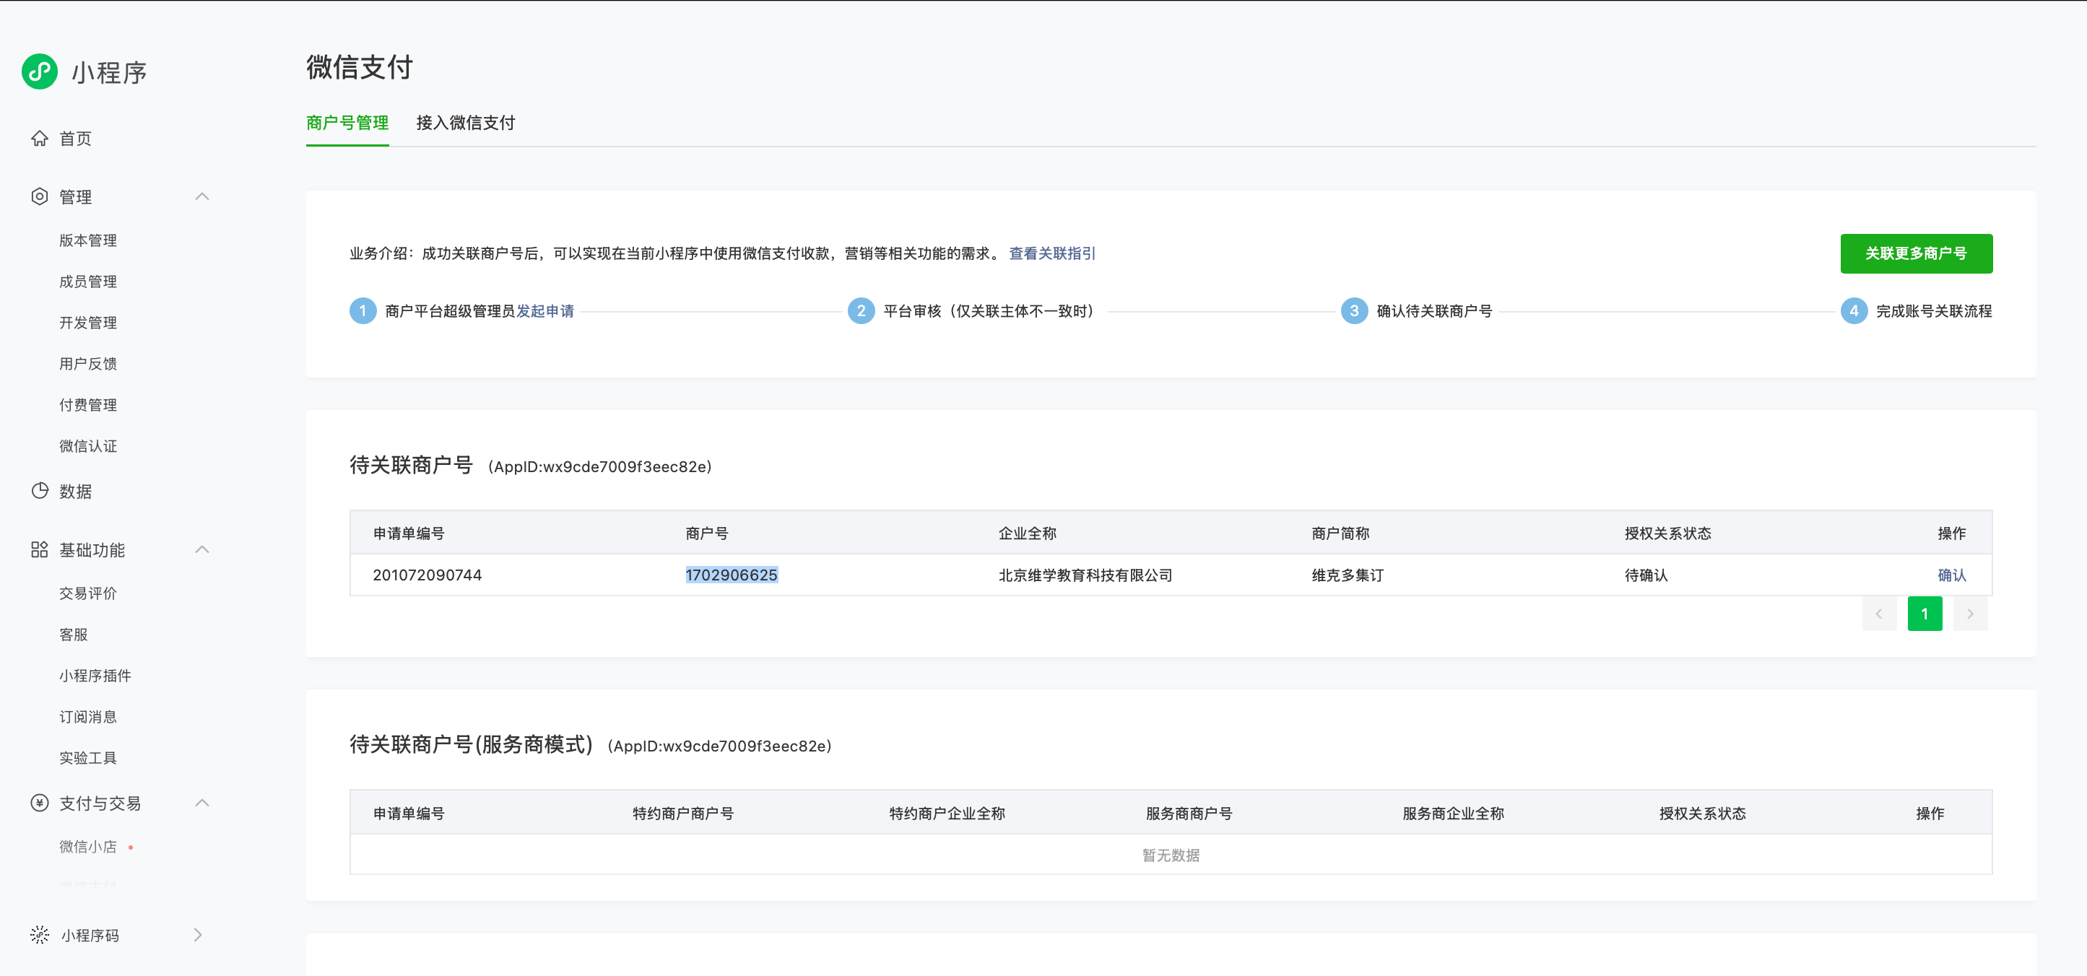Viewport: 2087px width, 976px height.
Task: Click the home icon next to 首页
Action: [40, 139]
